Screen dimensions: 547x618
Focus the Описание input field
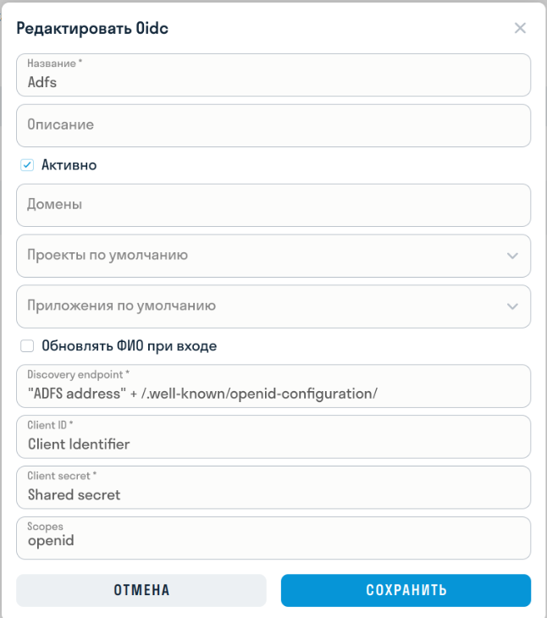pos(273,125)
